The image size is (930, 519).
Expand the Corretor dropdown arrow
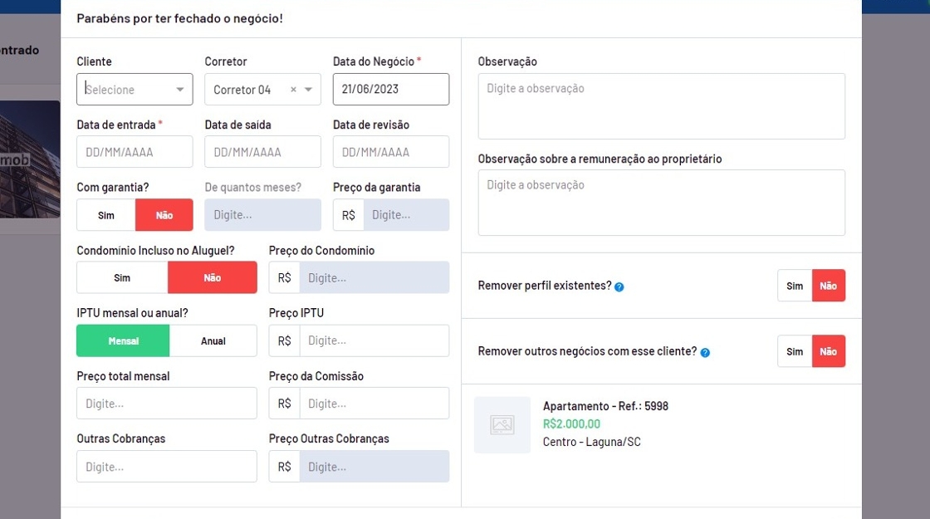[309, 90]
